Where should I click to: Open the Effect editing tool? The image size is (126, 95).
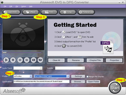pyautogui.click(x=30, y=12)
